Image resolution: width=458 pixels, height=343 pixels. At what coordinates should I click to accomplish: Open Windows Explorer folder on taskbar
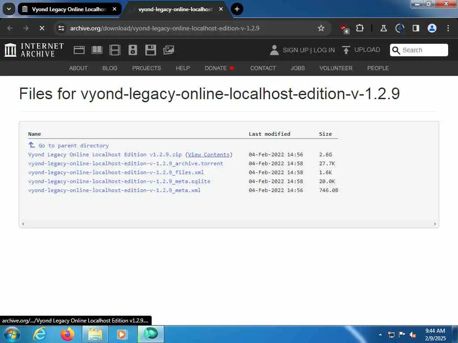(95, 334)
